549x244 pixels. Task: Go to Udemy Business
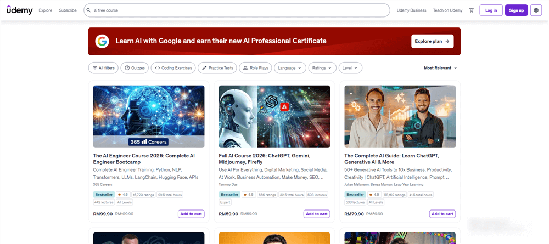pos(411,10)
